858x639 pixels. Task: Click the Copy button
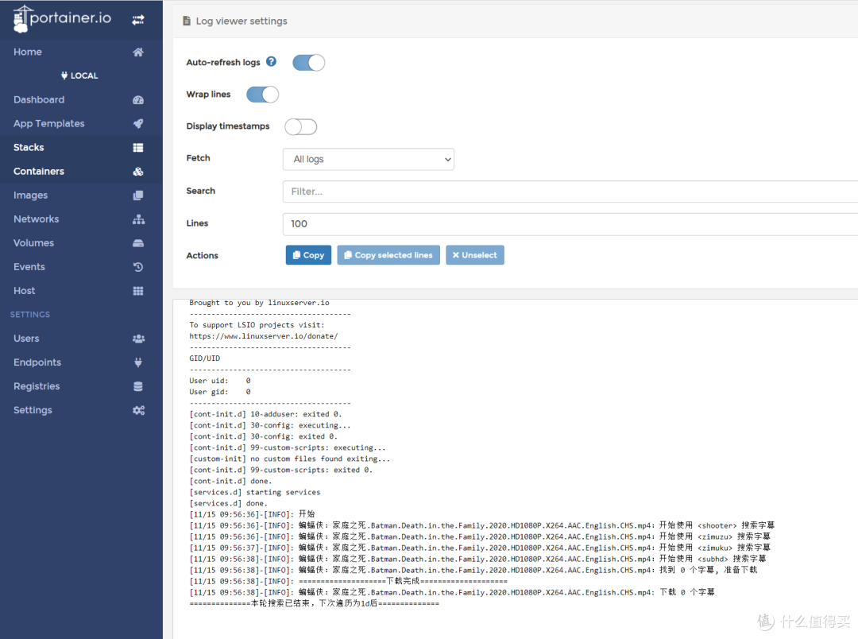pyautogui.click(x=308, y=255)
